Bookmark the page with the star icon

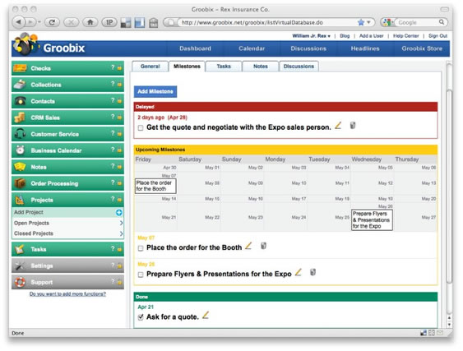tap(361, 22)
